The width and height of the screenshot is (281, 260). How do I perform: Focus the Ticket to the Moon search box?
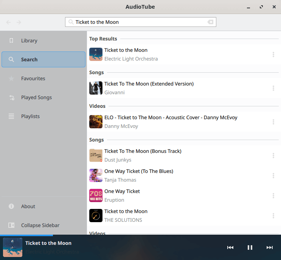click(141, 22)
